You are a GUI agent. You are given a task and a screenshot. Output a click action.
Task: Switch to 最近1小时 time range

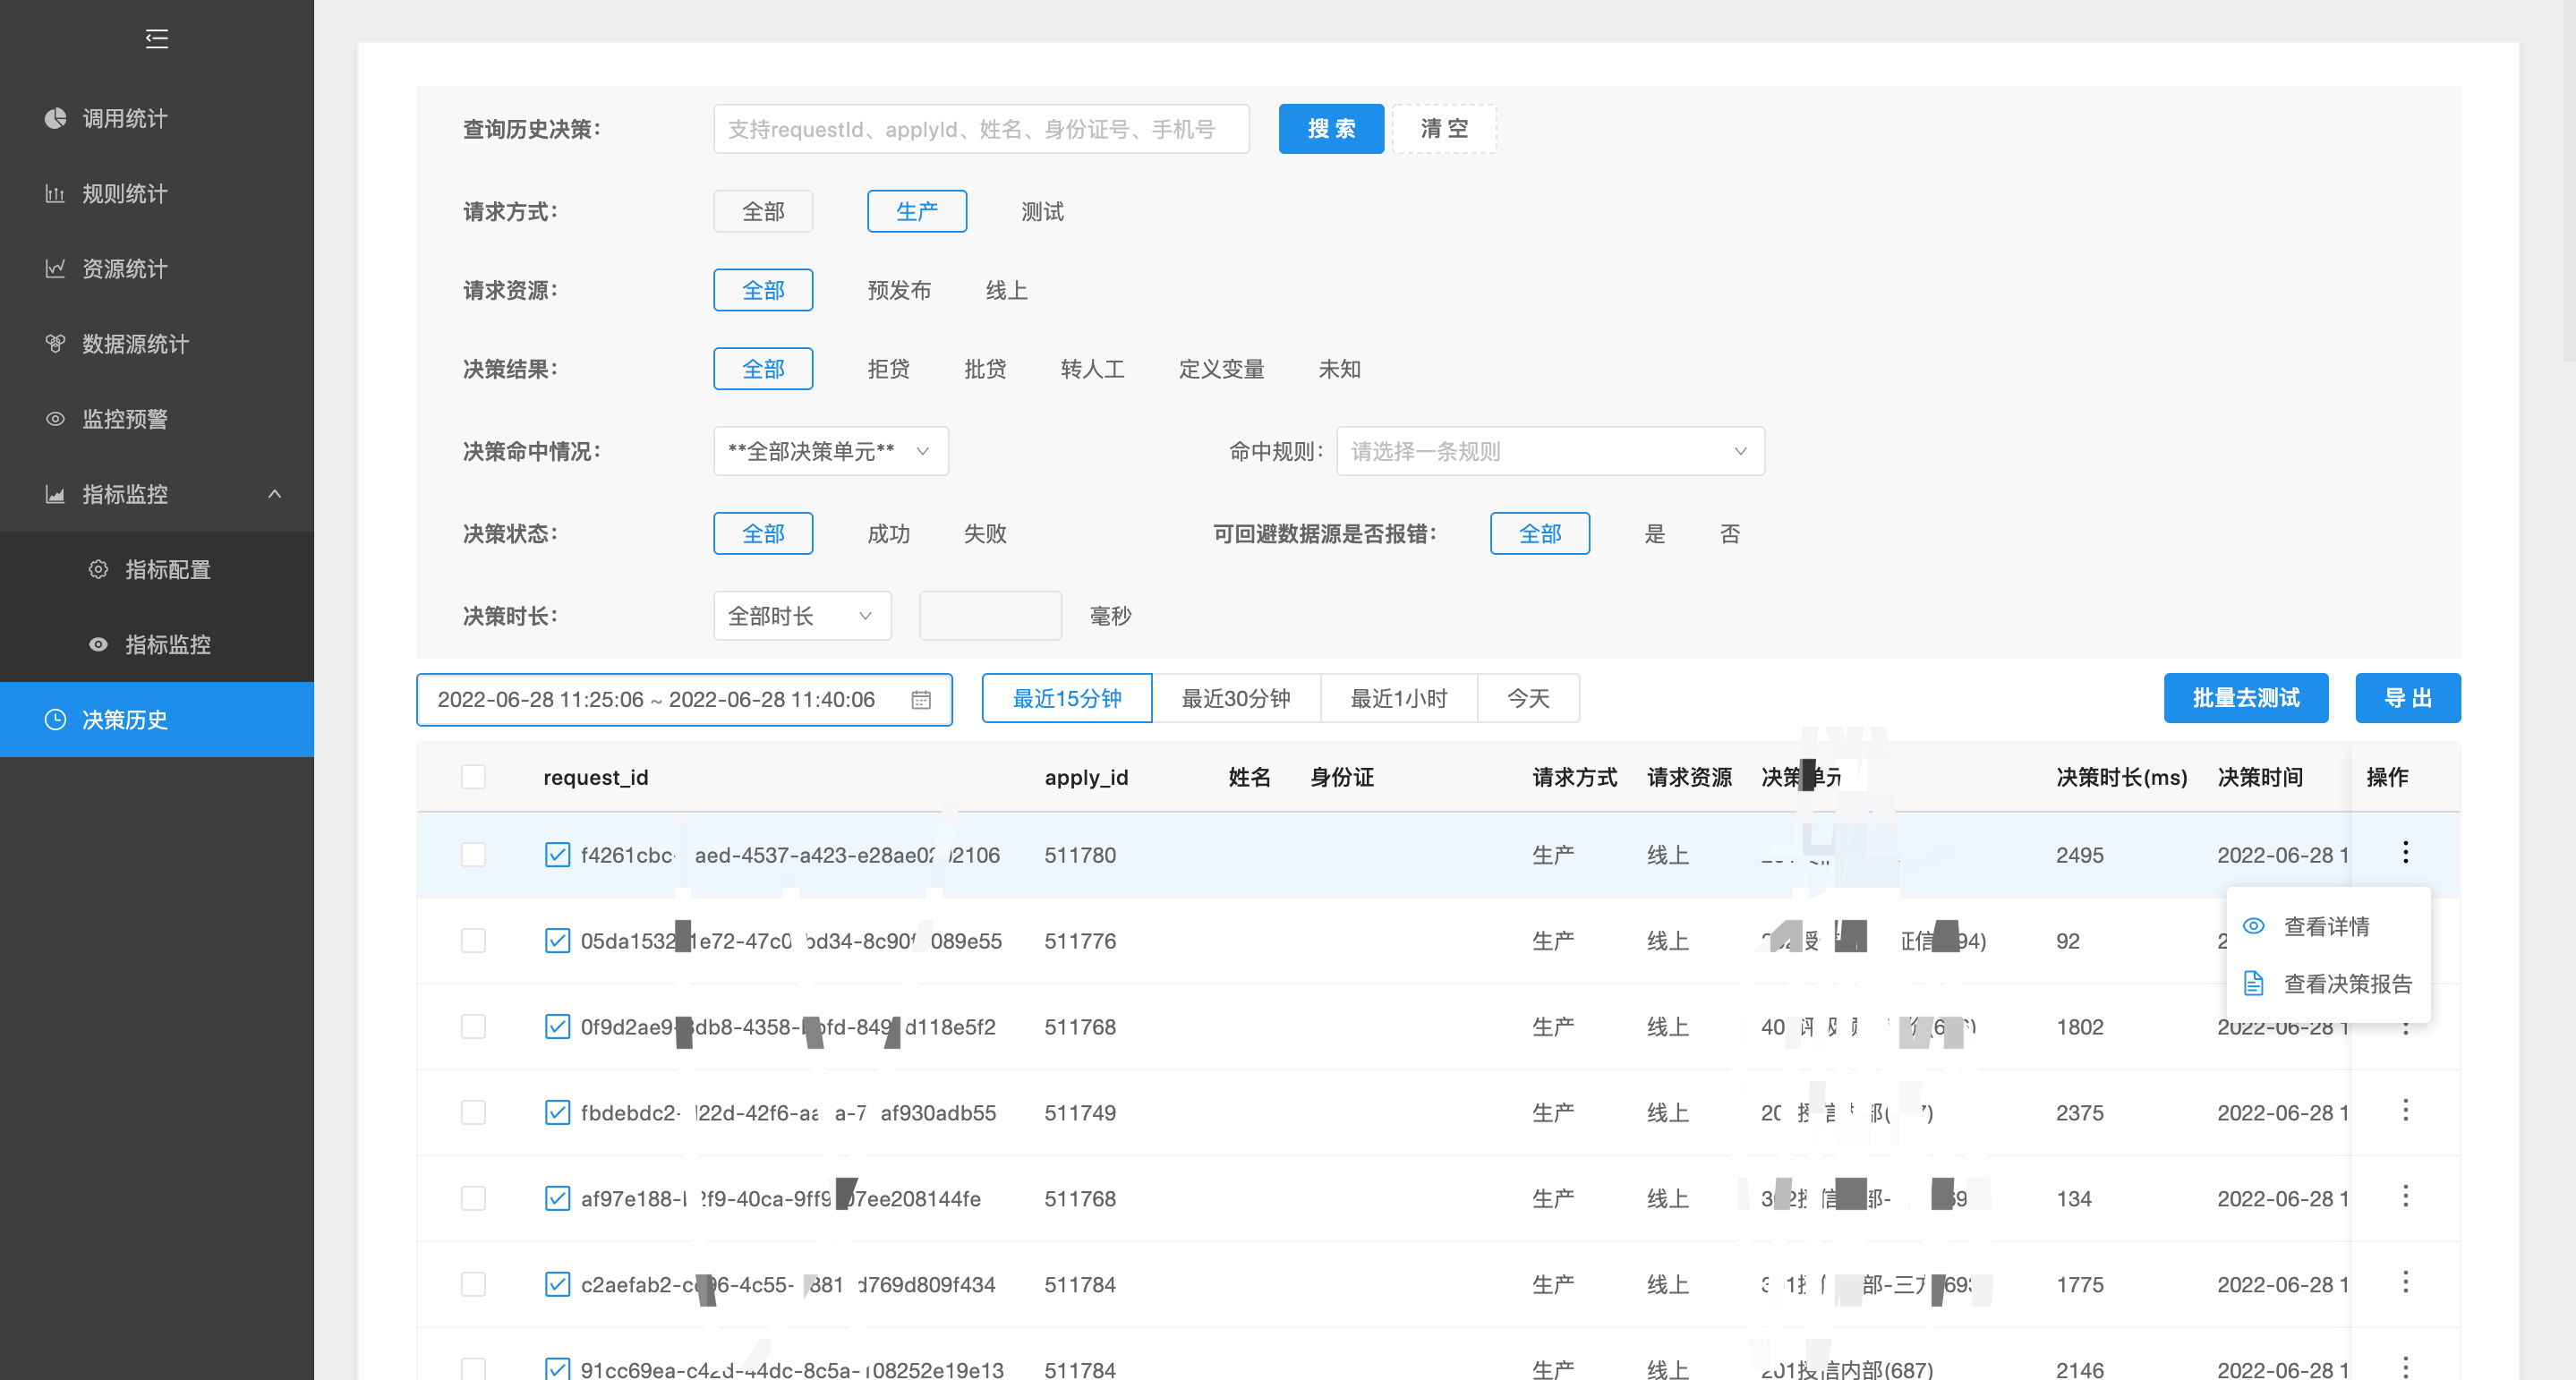click(x=1399, y=698)
